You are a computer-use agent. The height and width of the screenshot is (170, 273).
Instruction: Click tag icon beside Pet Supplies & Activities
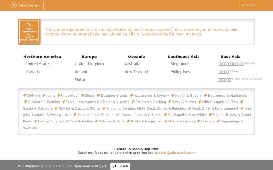coord(165,115)
